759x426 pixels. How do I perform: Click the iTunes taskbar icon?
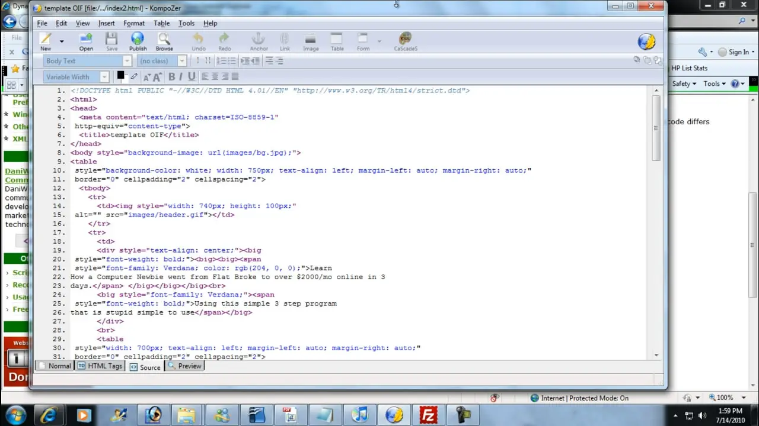[359, 415]
